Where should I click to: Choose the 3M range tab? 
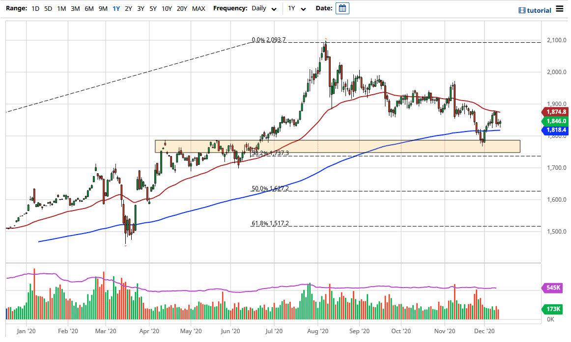click(x=75, y=8)
